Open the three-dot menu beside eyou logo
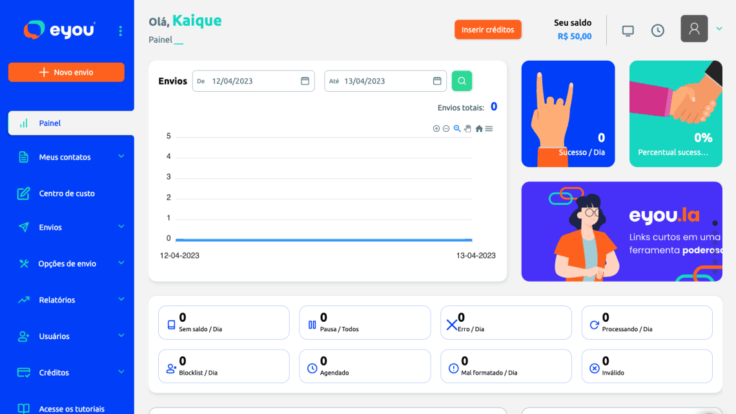This screenshot has height=414, width=736. coord(120,31)
